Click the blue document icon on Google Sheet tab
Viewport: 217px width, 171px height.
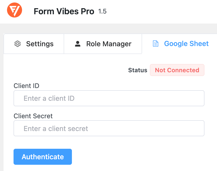point(156,43)
